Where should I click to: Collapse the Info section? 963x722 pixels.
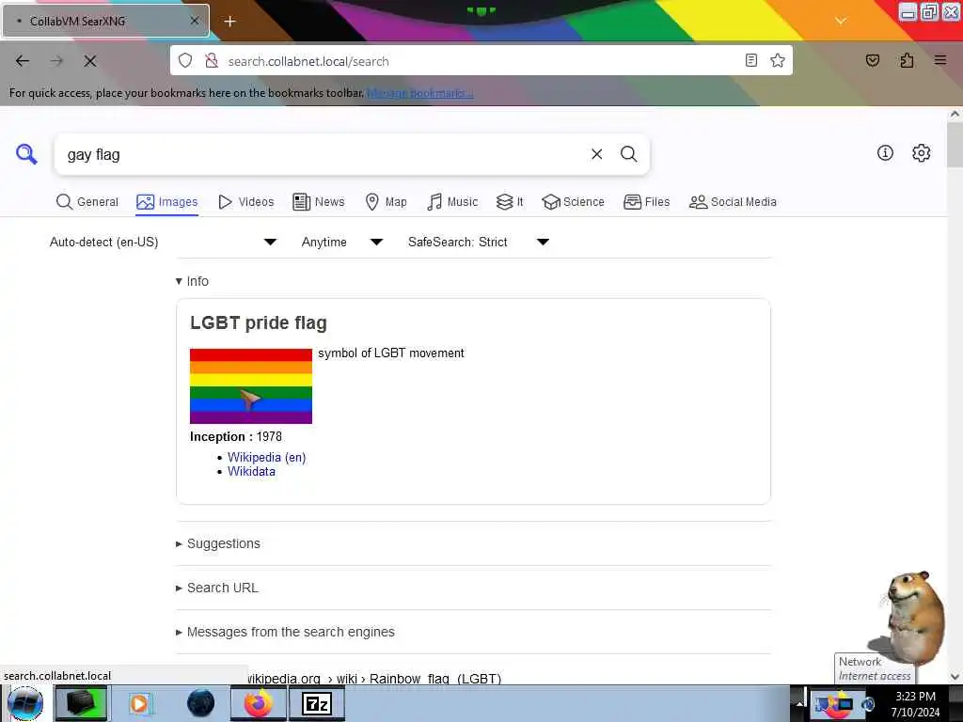tap(192, 281)
